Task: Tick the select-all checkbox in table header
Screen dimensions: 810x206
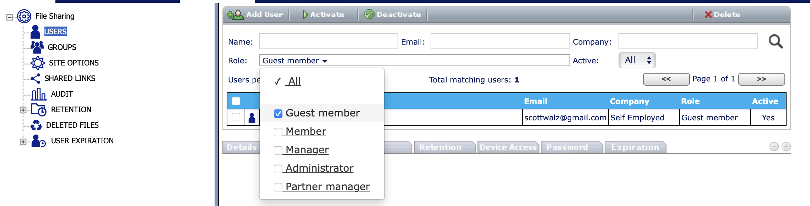Action: coord(236,101)
